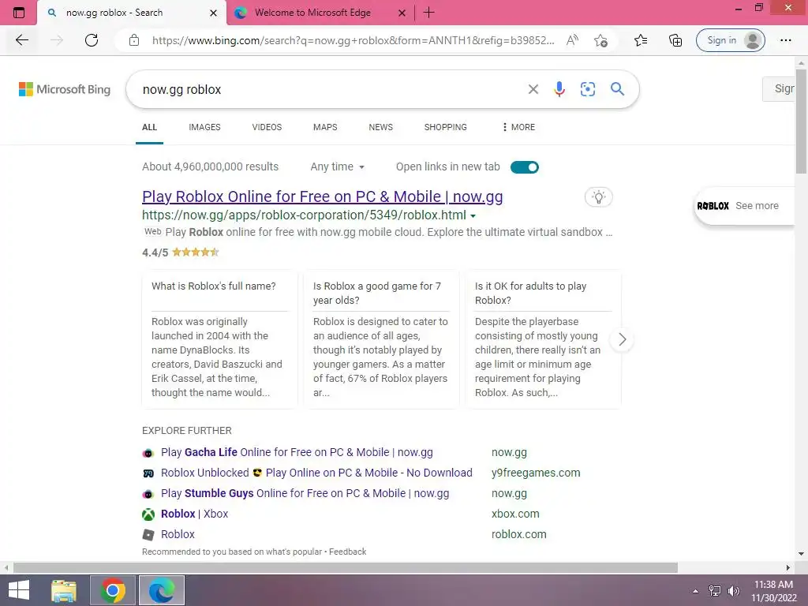Open the Microsoft Bing logo homepage

click(65, 89)
